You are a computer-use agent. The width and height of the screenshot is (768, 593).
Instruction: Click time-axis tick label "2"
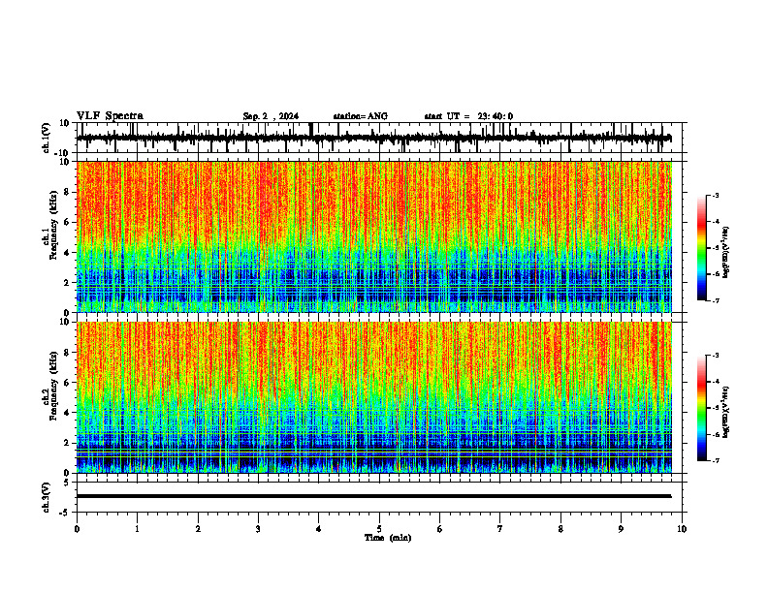[x=198, y=529]
